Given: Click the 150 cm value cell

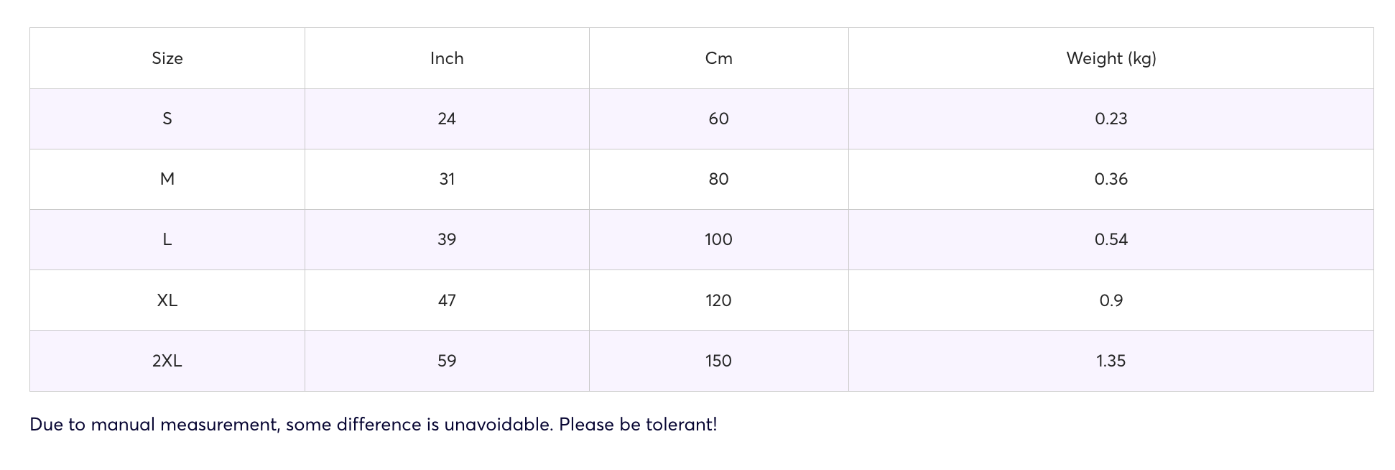Looking at the screenshot, I should click(718, 361).
